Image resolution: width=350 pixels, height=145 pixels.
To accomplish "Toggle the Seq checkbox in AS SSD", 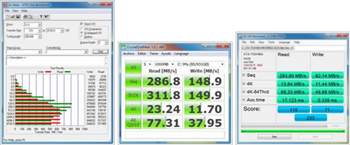I will point(244,75).
